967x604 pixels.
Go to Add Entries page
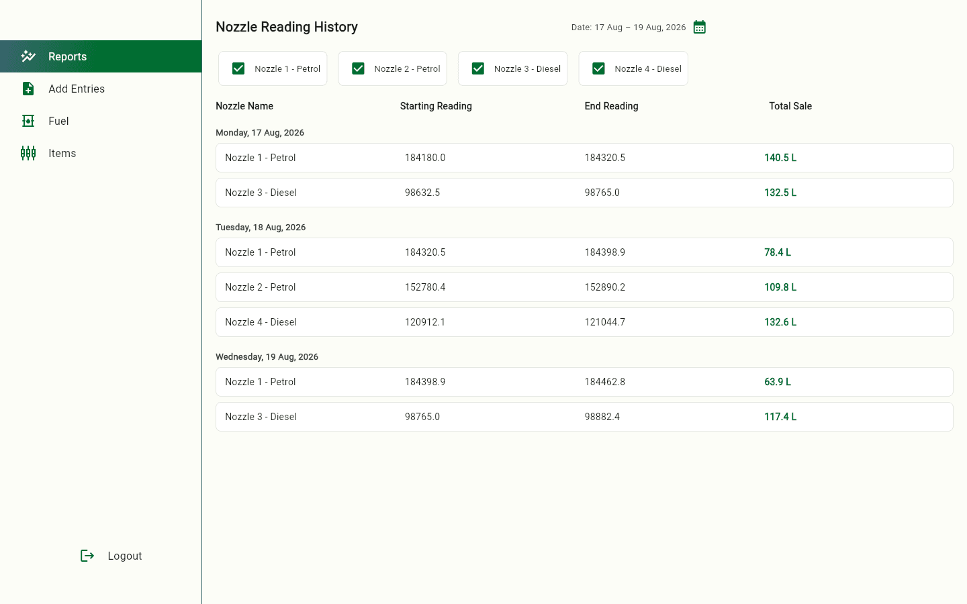(101, 89)
